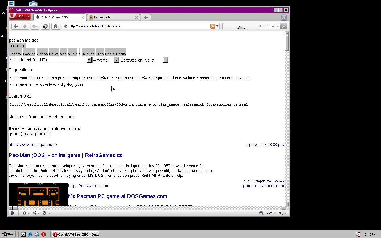Select CollabVM SearXNG taskbar window button

point(76,234)
